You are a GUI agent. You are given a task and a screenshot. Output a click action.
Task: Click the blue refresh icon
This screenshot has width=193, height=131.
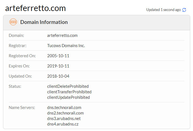tap(184, 10)
